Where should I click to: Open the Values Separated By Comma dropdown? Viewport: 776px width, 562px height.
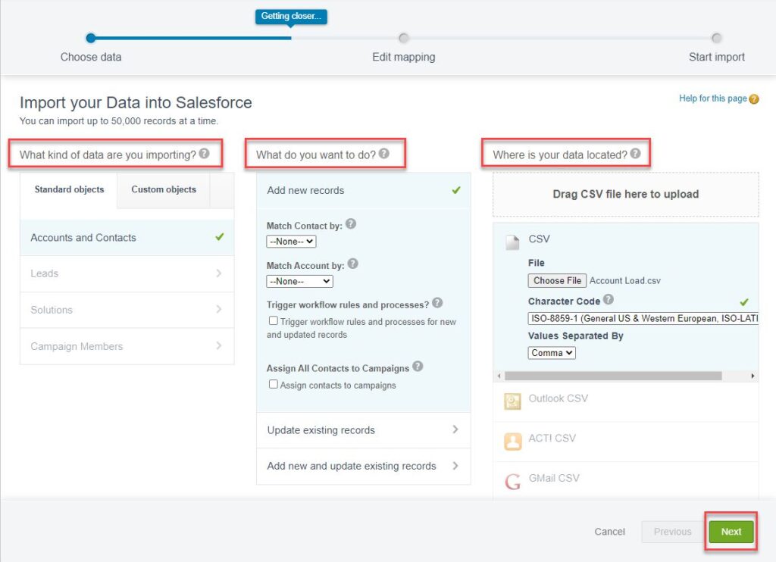pos(552,353)
